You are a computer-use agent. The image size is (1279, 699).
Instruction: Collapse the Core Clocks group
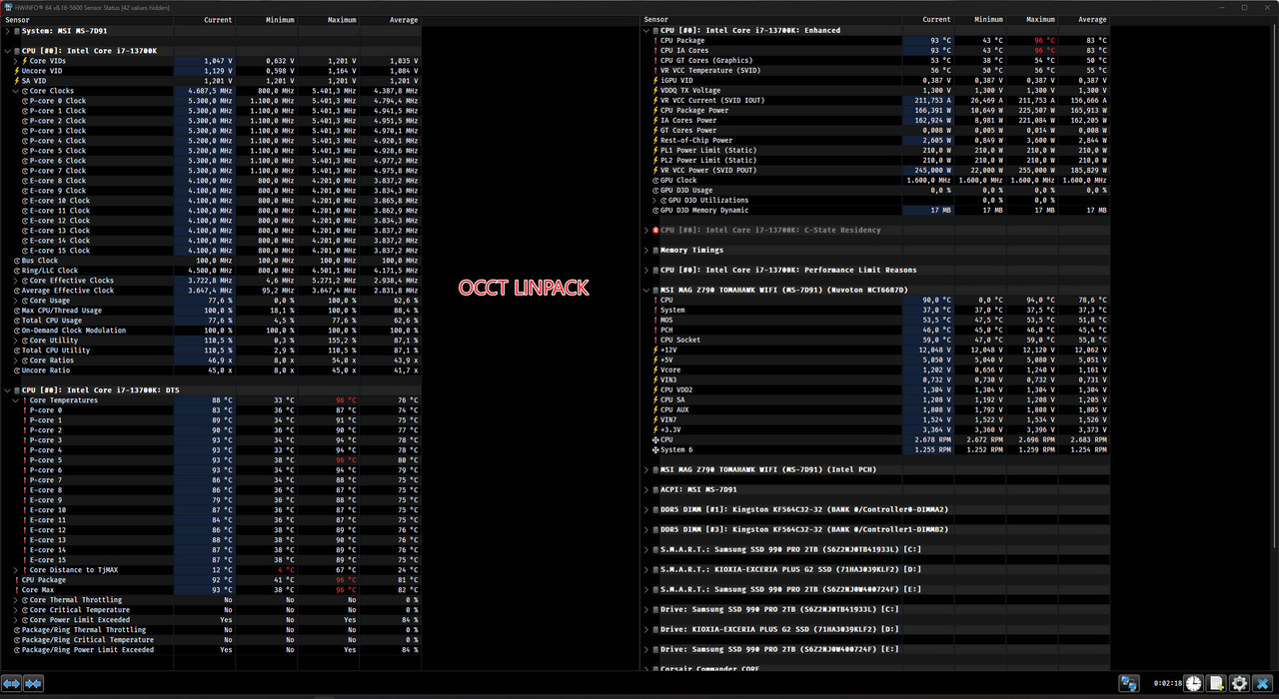[16, 91]
